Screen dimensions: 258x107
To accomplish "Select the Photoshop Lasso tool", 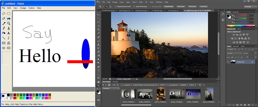I will [x=98, y=22].
